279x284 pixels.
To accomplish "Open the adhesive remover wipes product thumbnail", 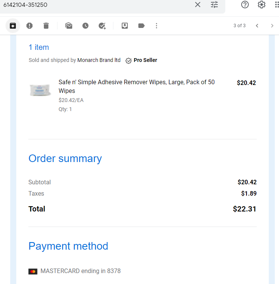I will pos(40,90).
